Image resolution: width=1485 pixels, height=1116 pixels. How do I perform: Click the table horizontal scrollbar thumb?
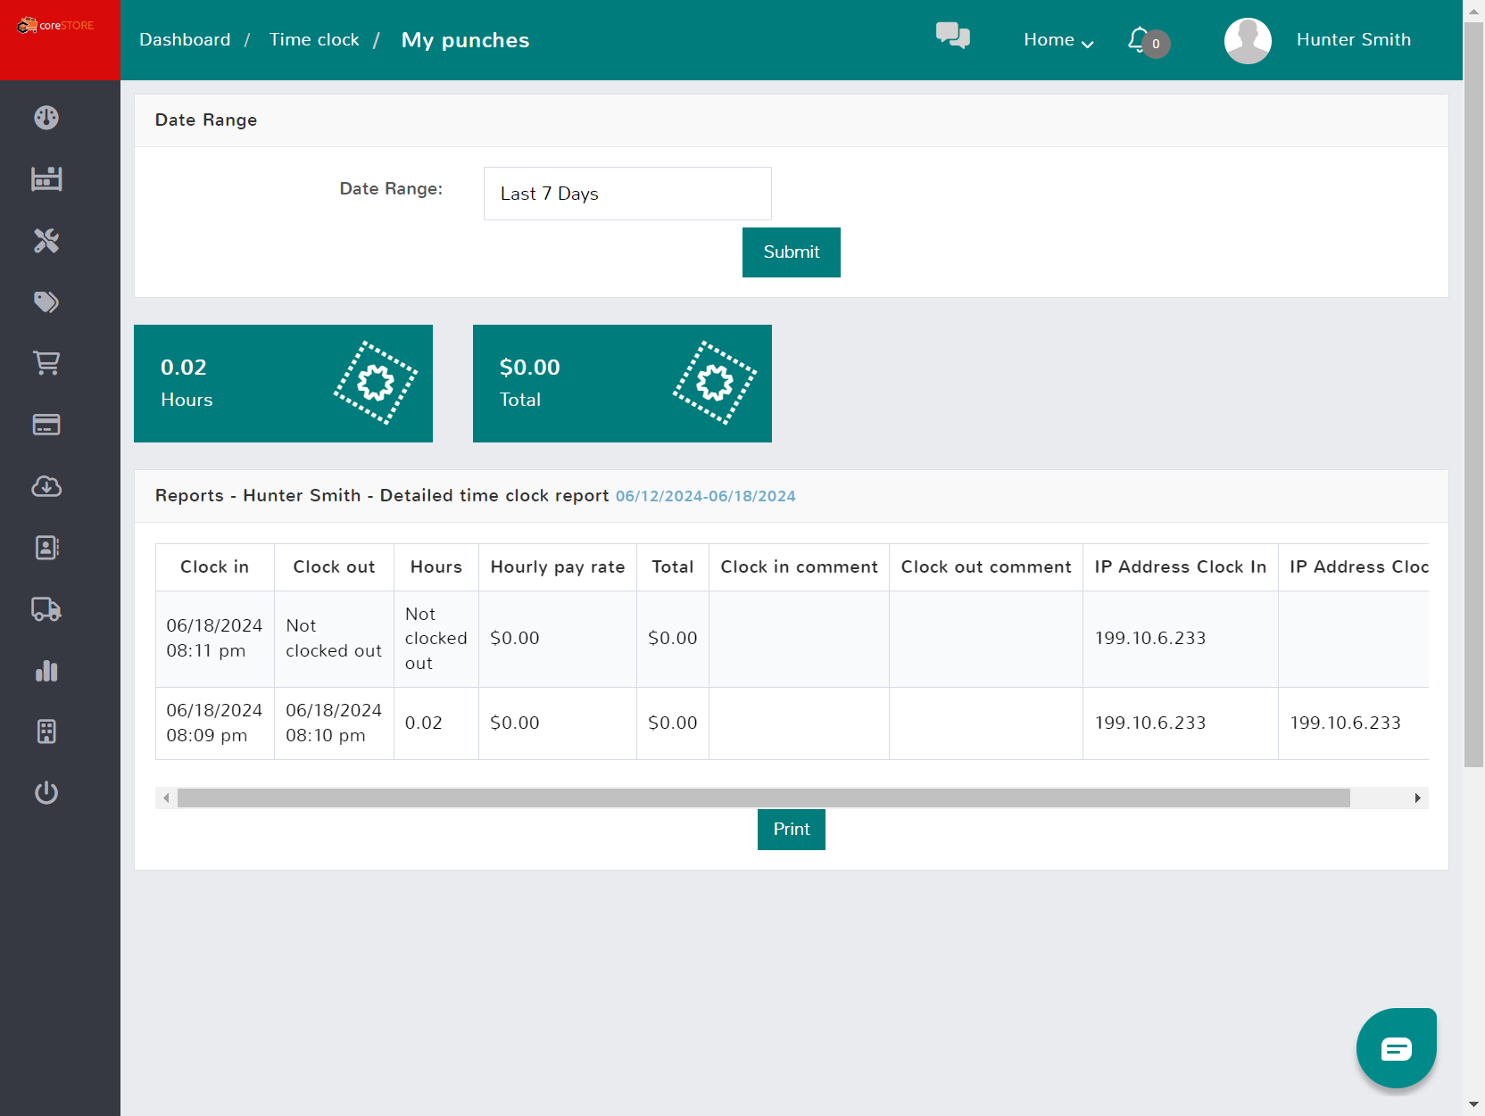pyautogui.click(x=764, y=798)
